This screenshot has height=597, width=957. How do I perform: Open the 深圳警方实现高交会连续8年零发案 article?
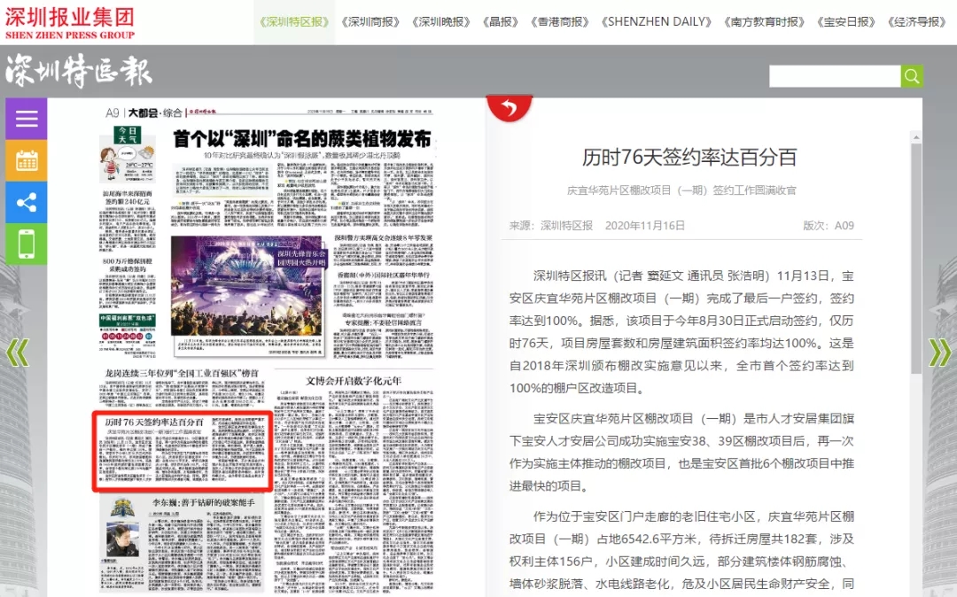tap(384, 237)
